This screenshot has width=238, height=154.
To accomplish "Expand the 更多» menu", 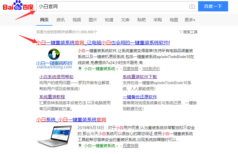I will pos(190,20).
